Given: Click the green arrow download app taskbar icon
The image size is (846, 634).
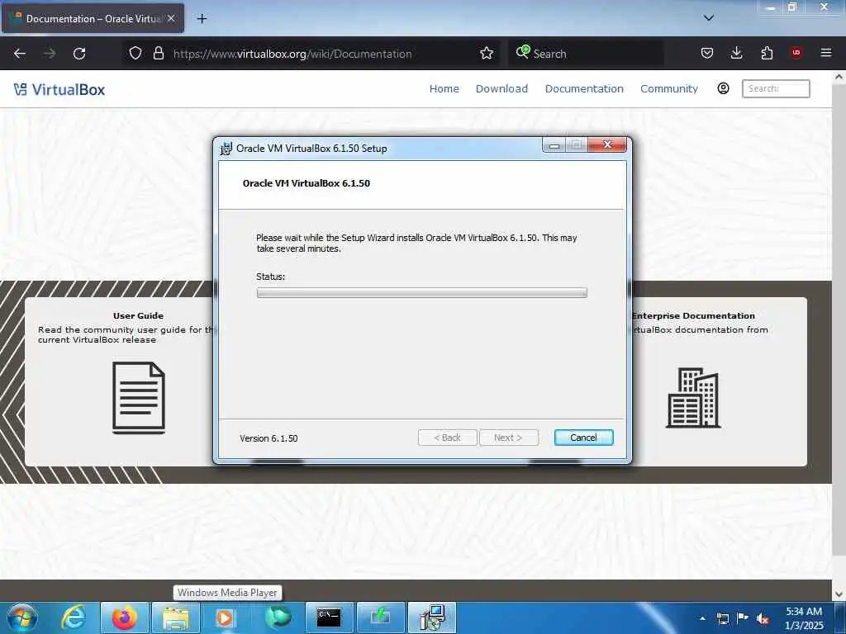Looking at the screenshot, I should pyautogui.click(x=380, y=617).
